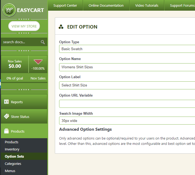This screenshot has height=175, width=195.
Task: Click the Option URL Variable field
Action: tap(127, 104)
